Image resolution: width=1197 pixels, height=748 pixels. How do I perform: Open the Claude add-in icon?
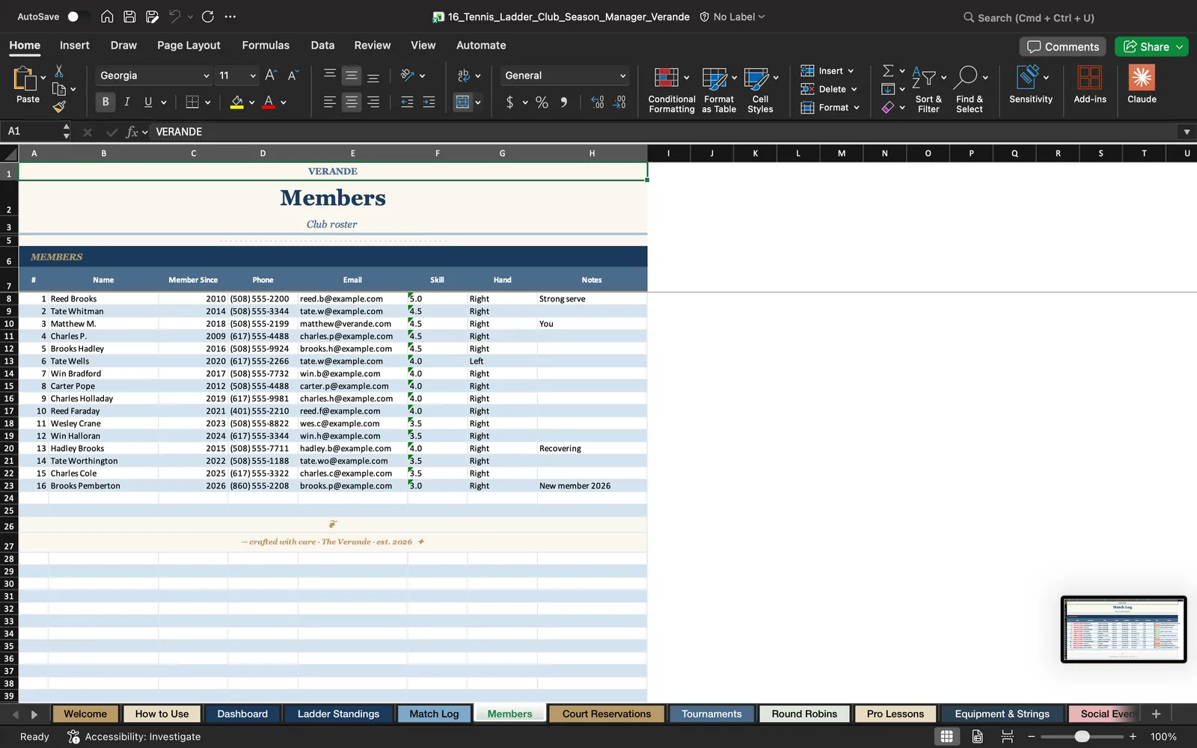click(x=1142, y=85)
